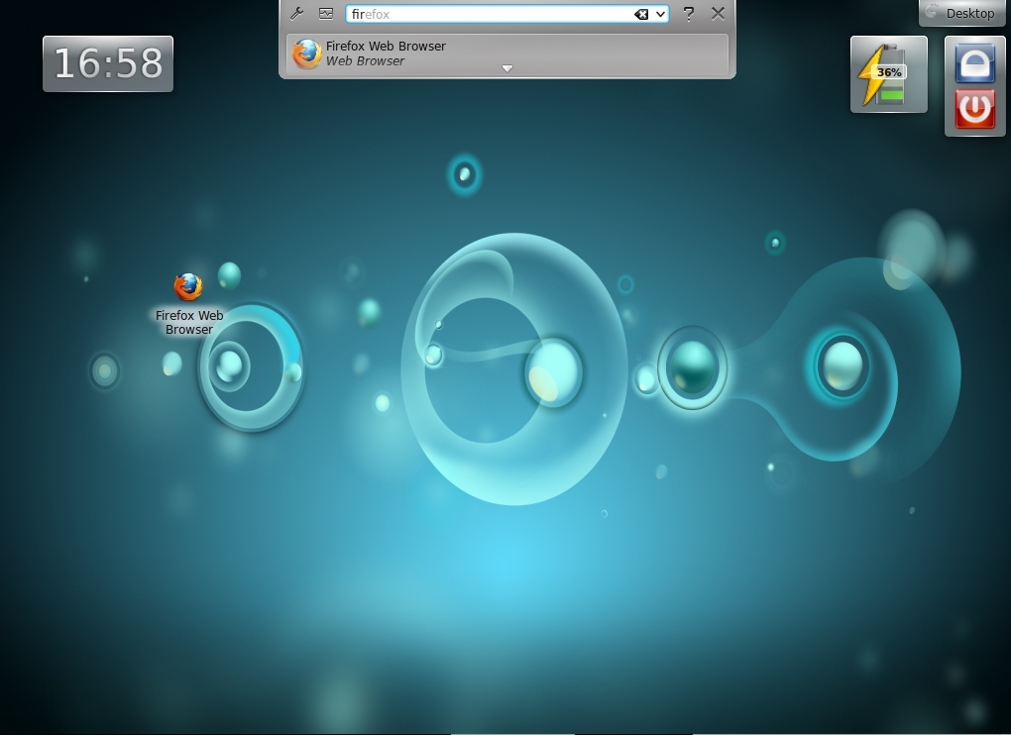This screenshot has width=1011, height=735.
Task: Open battery monitor showing 36%
Action: click(888, 74)
